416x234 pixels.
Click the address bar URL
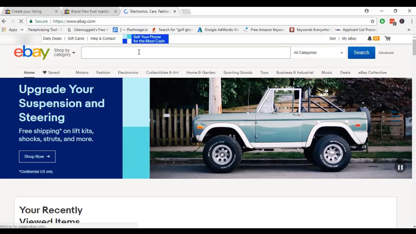tap(74, 21)
